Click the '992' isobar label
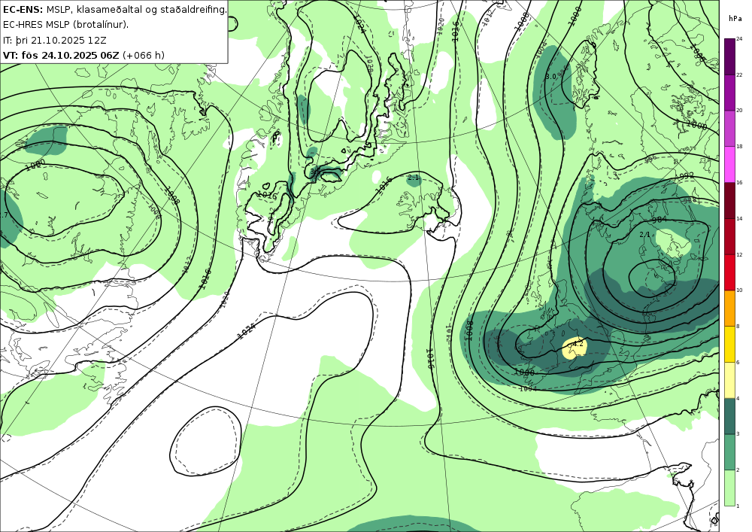The width and height of the screenshot is (752, 532). [687, 176]
